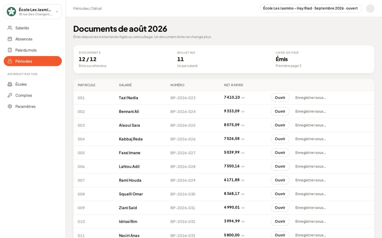Open the bulletin of Rami Houda
The height and width of the screenshot is (238, 382).
(280, 180)
